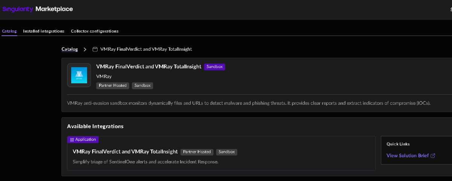Switch to the Catalog tab
Screen dimensions: 452x181
[x=9, y=31]
